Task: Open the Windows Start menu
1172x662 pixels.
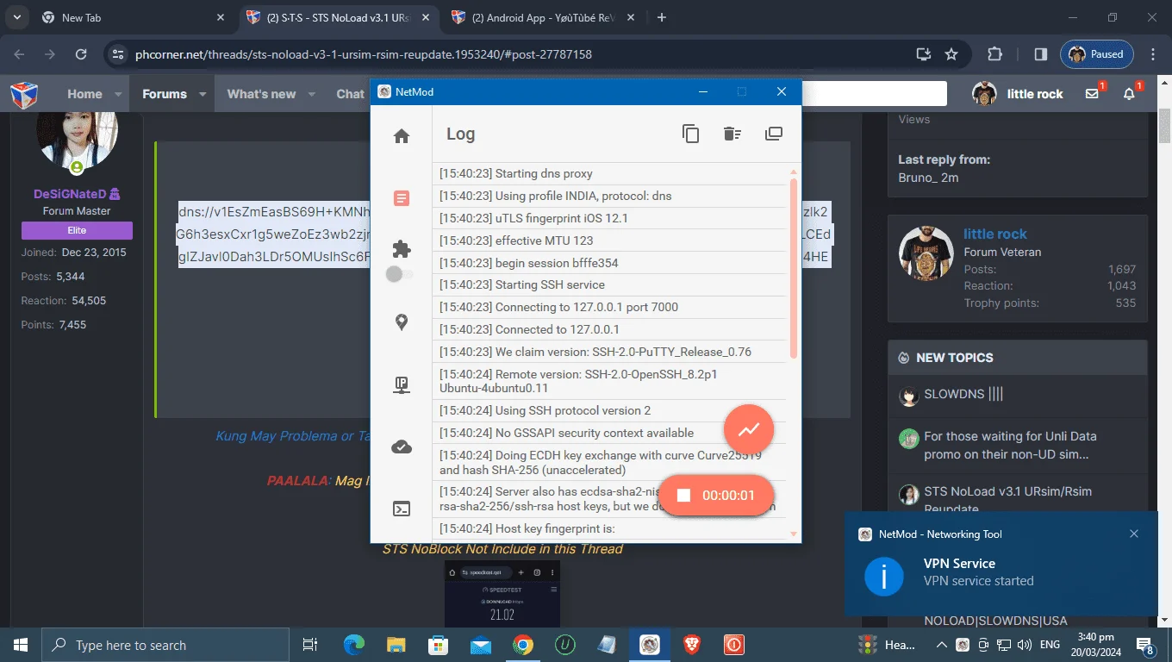Action: [x=21, y=645]
